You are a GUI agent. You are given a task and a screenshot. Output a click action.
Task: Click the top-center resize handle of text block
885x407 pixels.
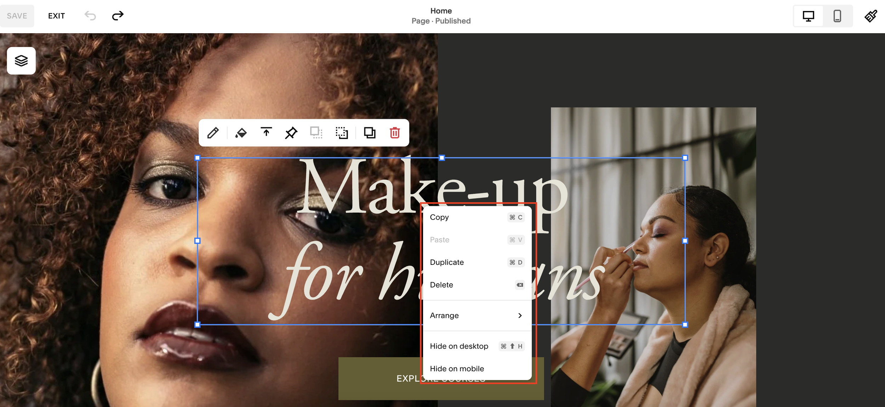click(x=441, y=158)
